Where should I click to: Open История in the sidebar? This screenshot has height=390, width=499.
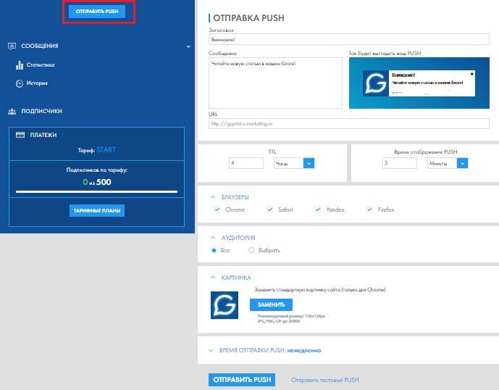coord(37,83)
